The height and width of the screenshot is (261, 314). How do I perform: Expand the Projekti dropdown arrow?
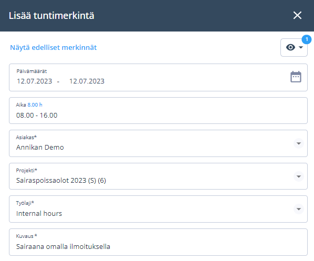(x=299, y=176)
